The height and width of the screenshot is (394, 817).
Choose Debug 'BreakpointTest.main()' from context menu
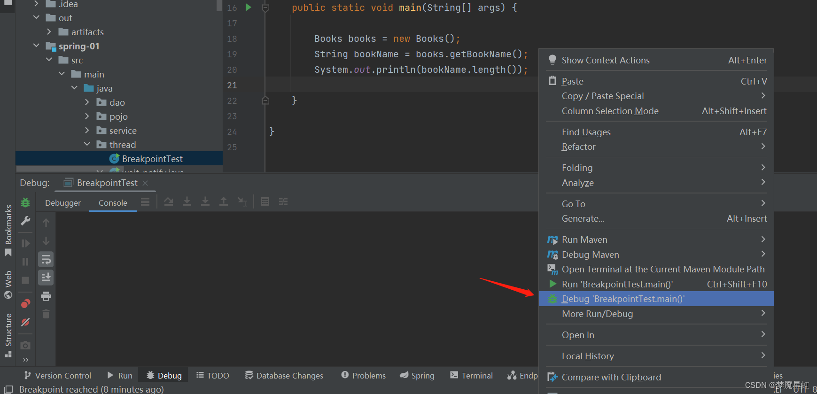tap(656, 299)
